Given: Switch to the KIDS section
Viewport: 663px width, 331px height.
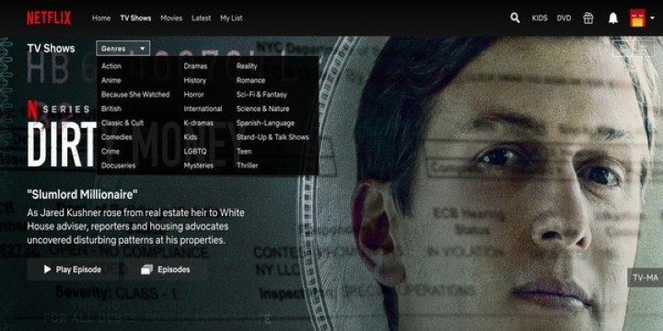Looking at the screenshot, I should 540,18.
